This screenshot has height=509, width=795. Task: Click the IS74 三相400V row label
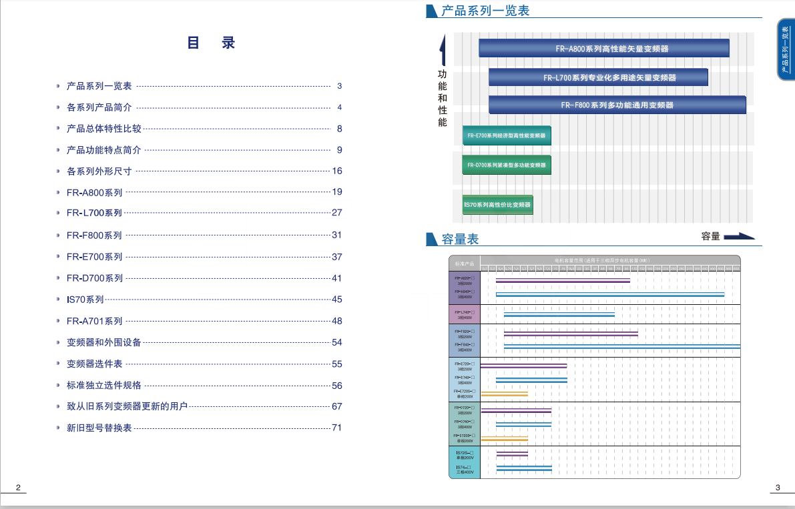465,470
